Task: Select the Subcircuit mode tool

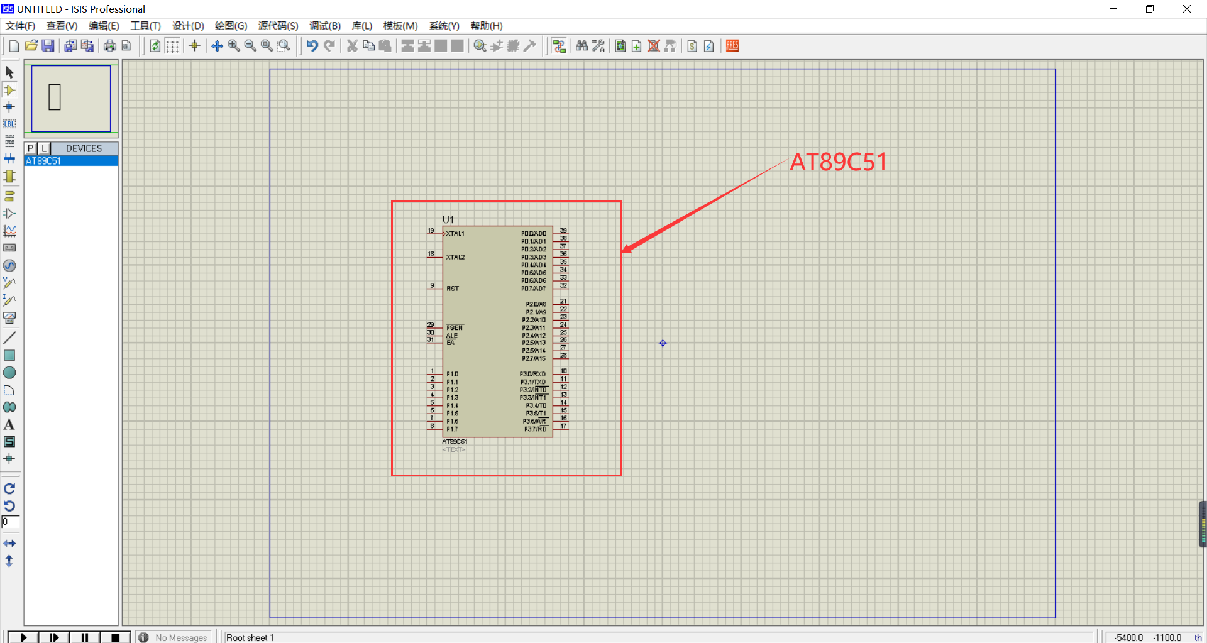Action: [9, 177]
